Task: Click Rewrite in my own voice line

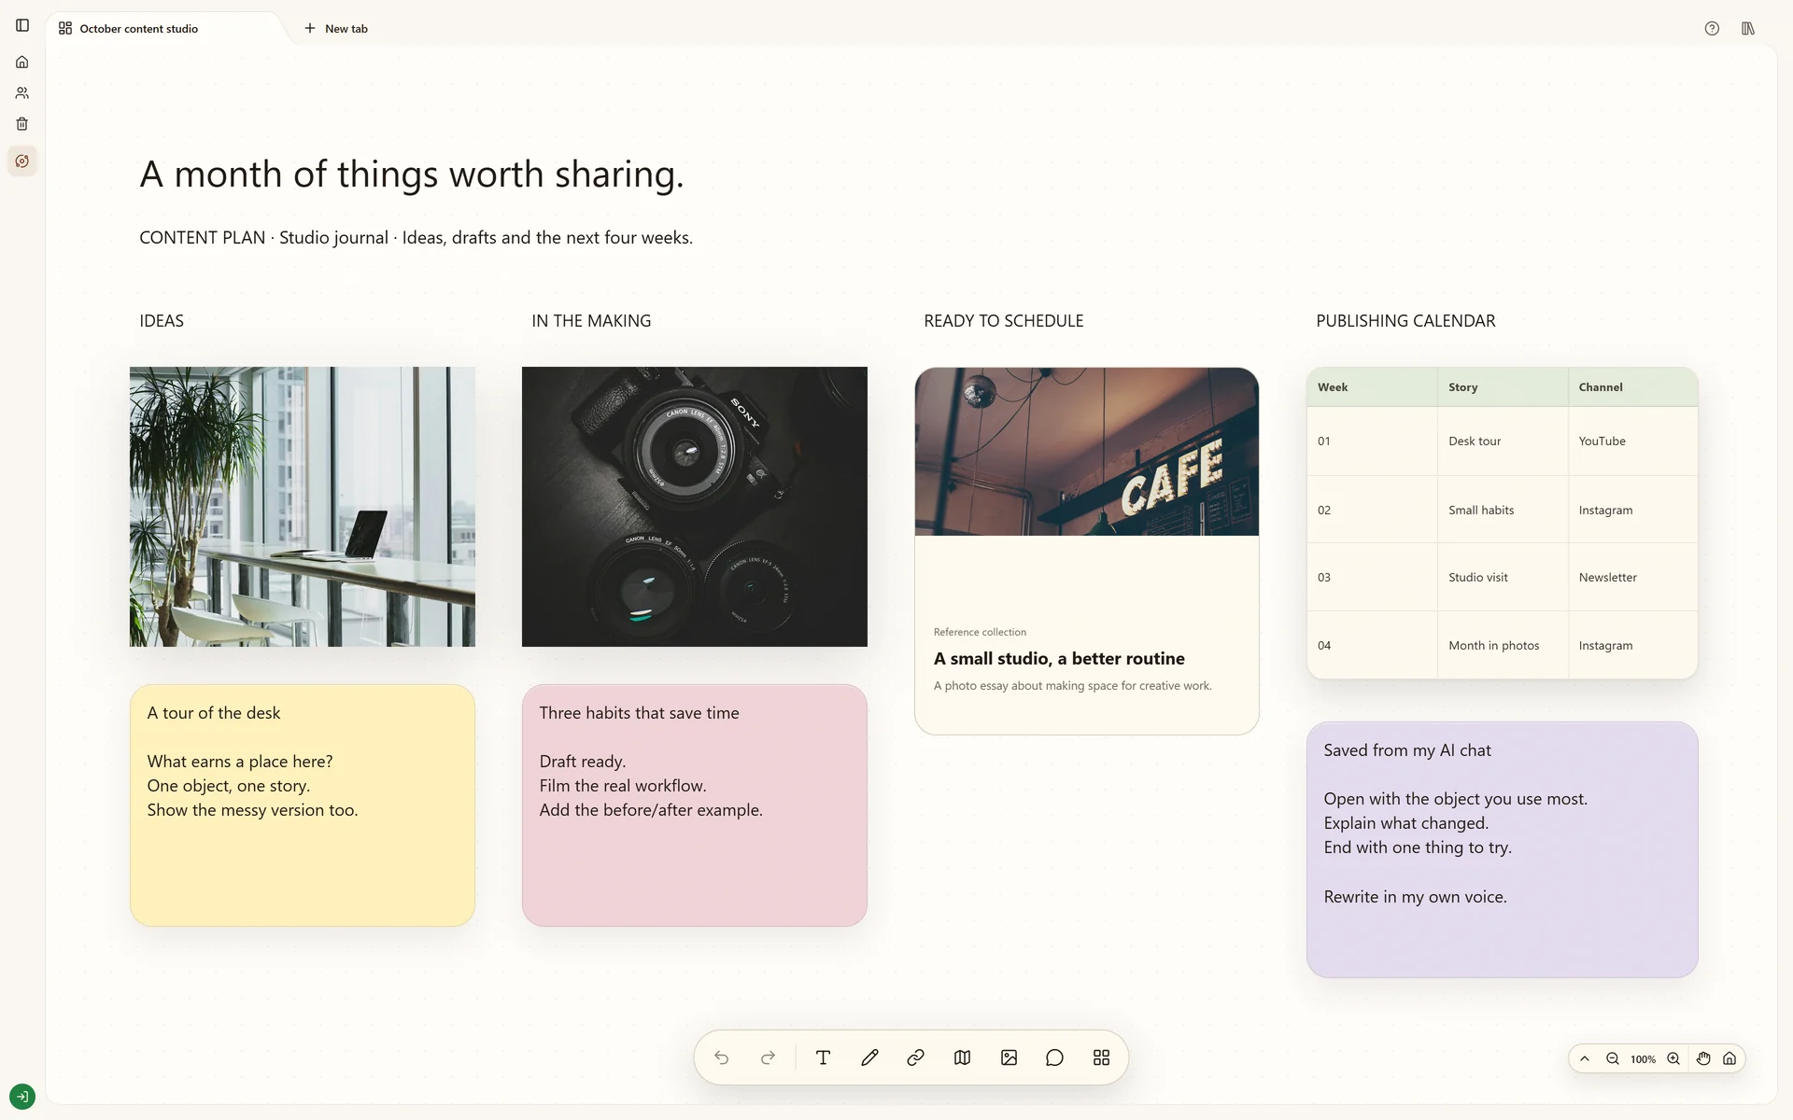Action: click(1415, 897)
